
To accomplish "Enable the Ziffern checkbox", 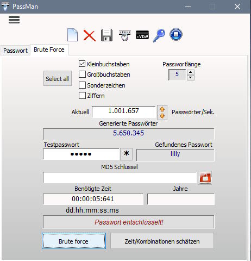I will [82, 96].
